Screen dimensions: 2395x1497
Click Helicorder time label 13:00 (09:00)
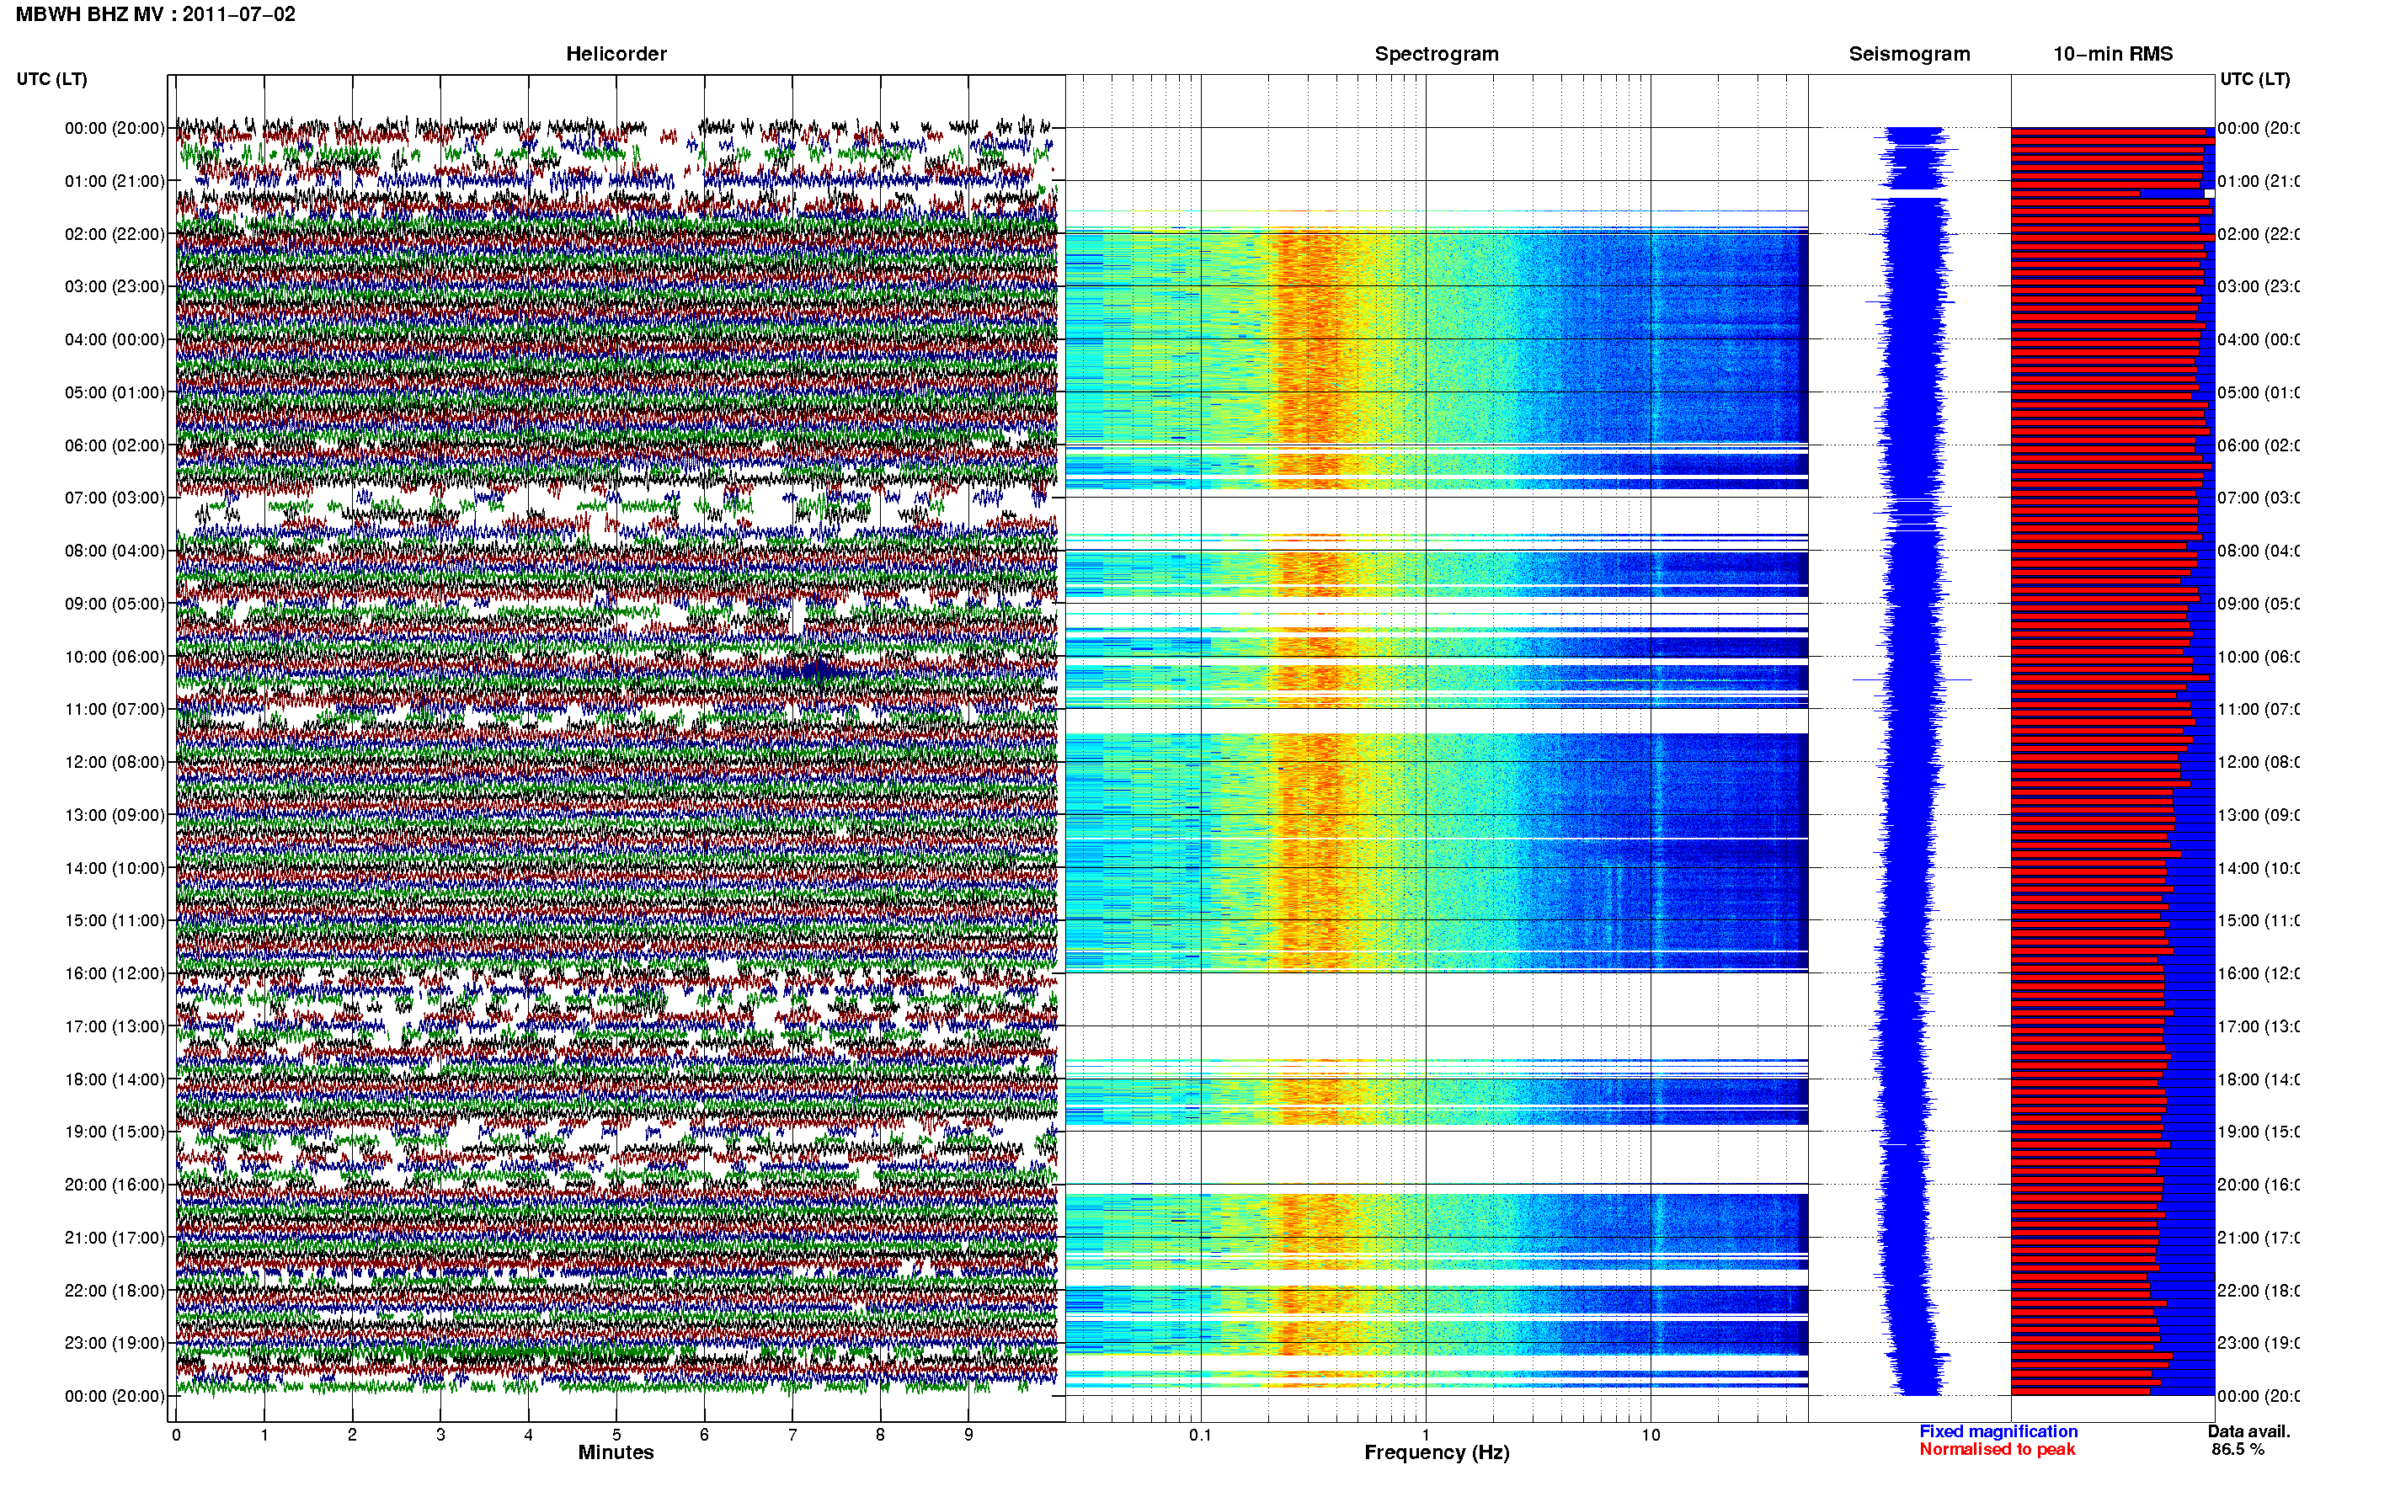pos(115,815)
